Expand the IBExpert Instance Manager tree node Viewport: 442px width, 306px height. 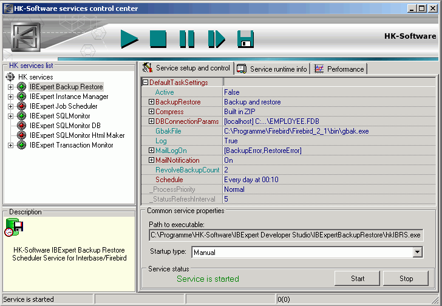10,97
